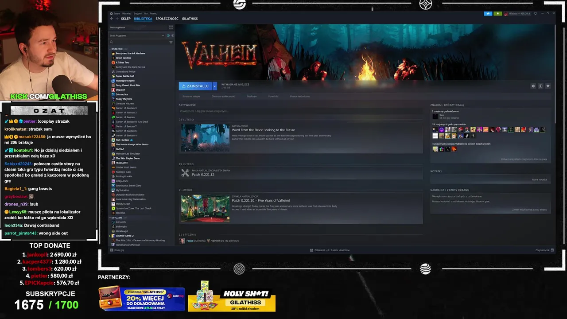
Task: Select Fish Hunters in the list
Action: pos(122,140)
